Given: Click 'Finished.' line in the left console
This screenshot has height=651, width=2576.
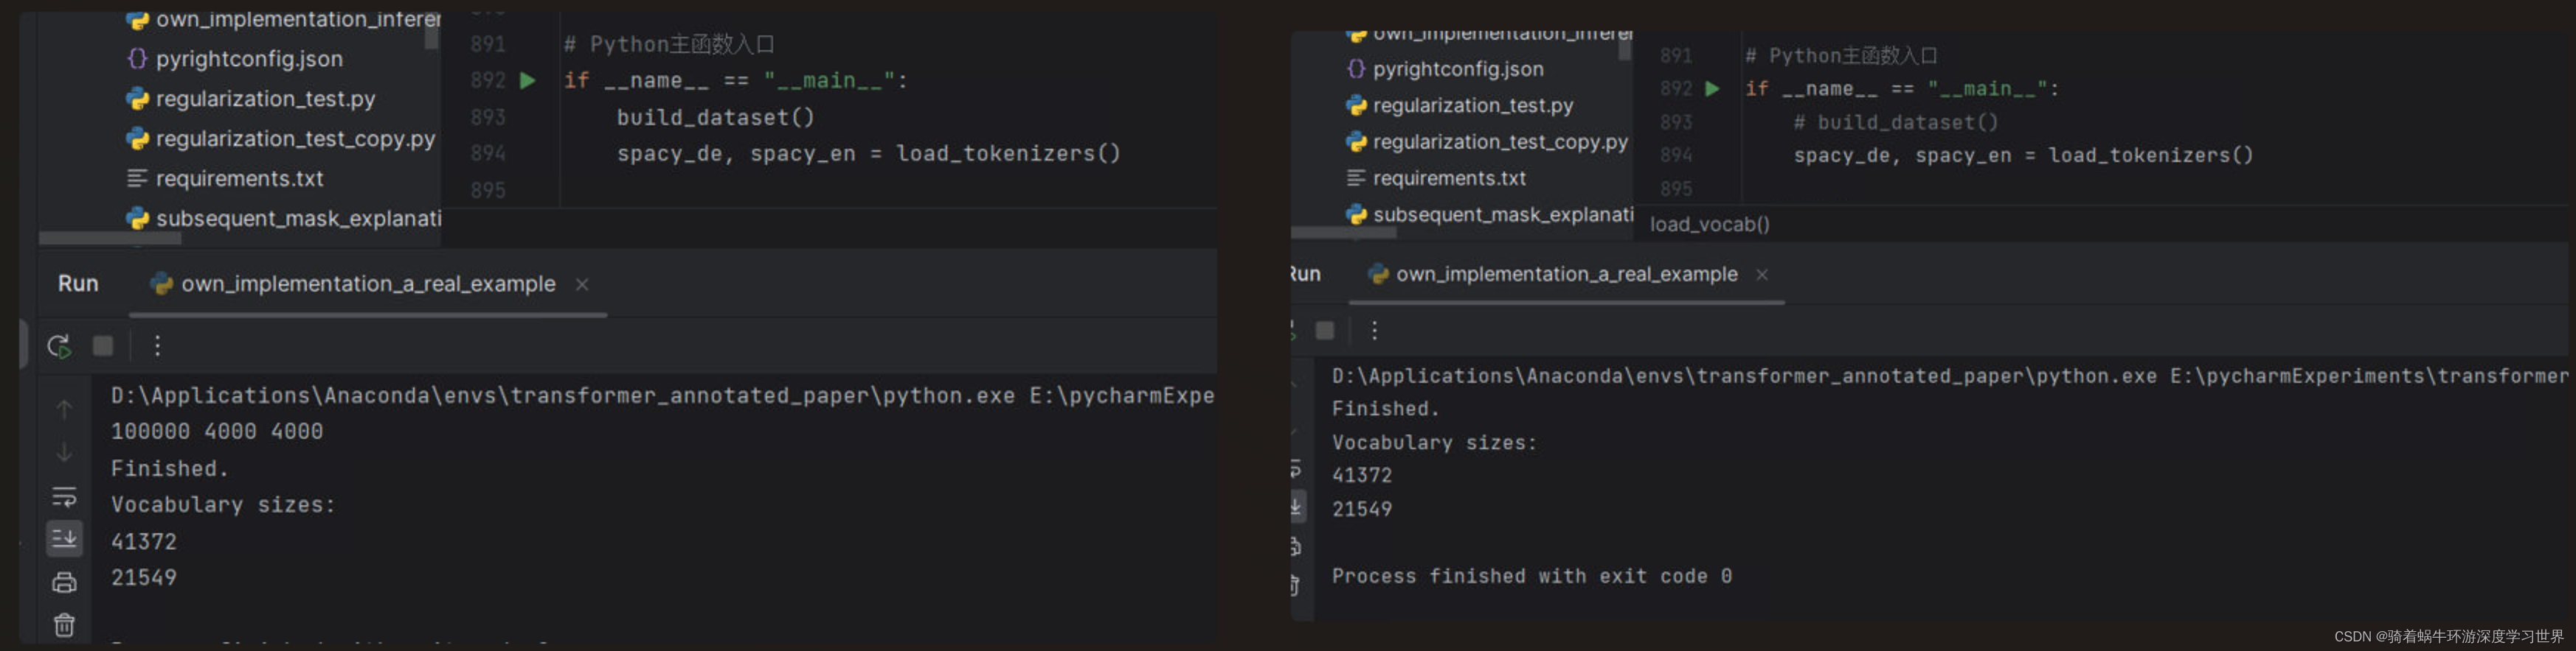Looking at the screenshot, I should point(170,469).
